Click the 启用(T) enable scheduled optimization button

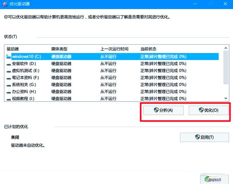point(204,137)
